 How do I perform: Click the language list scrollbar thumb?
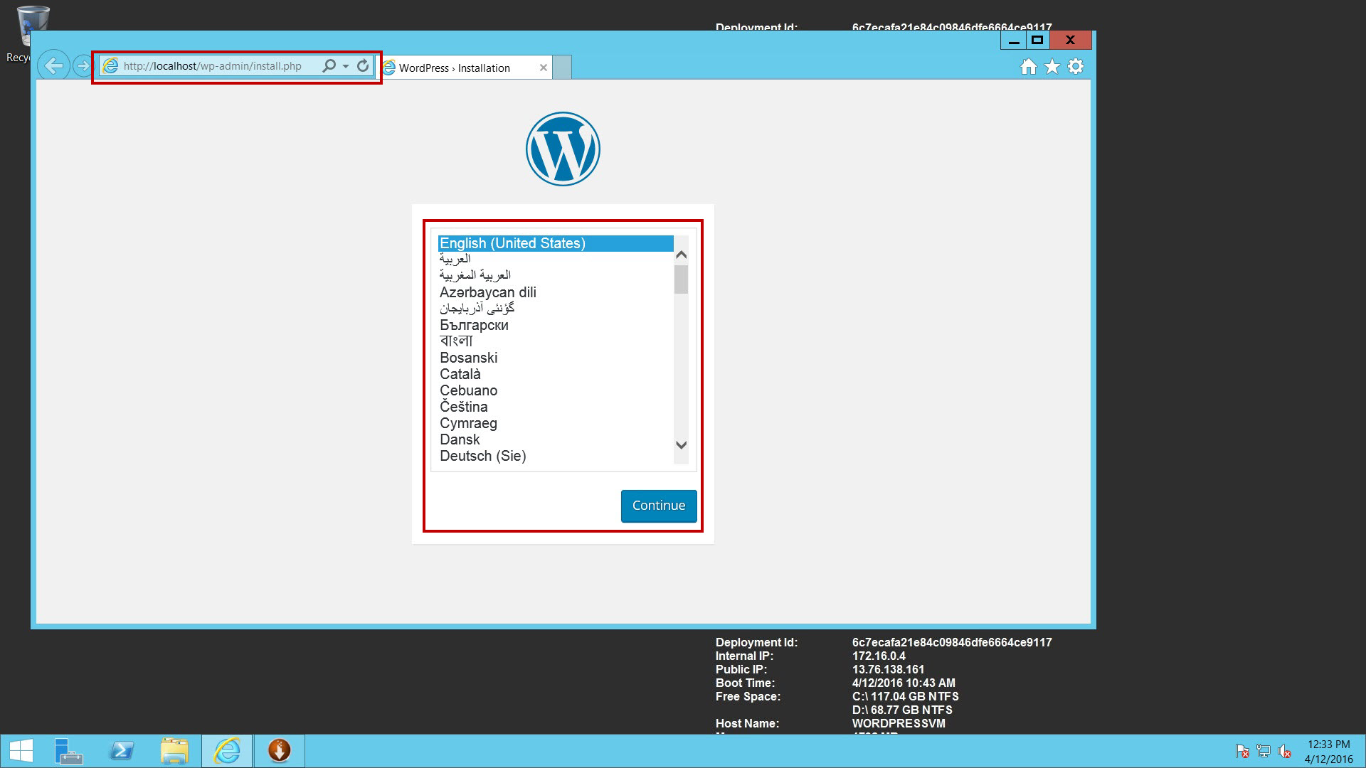[681, 279]
